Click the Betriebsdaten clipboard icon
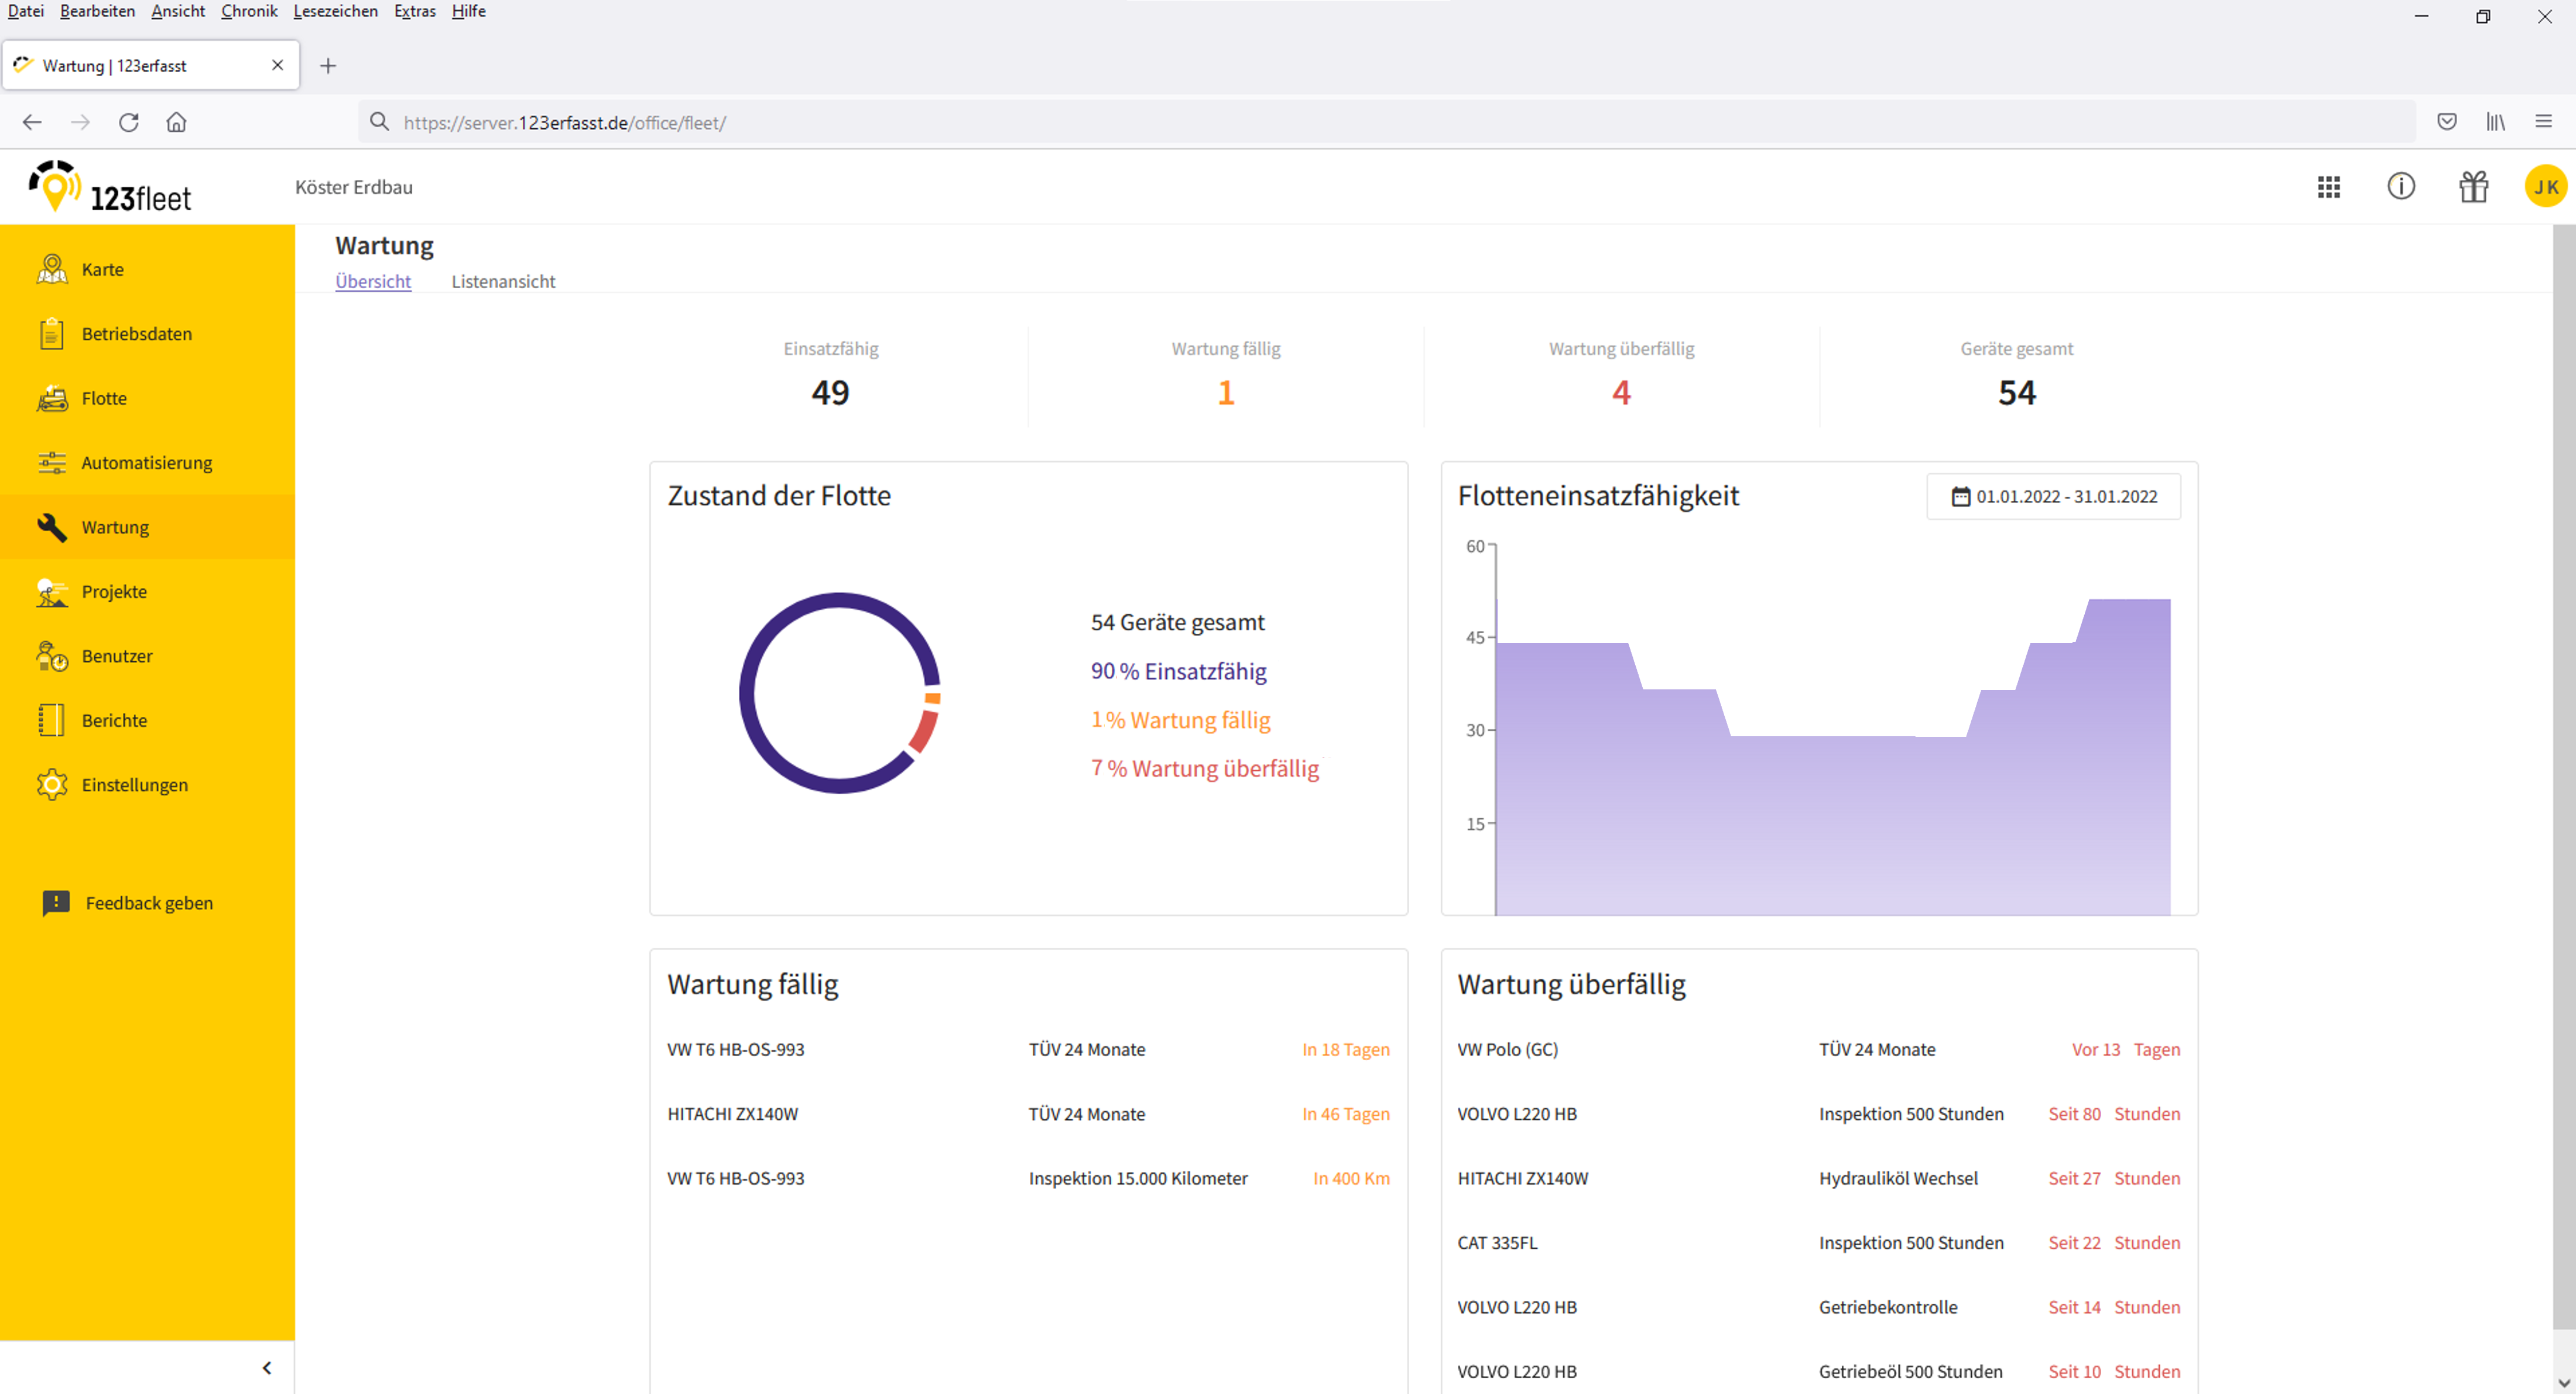 pyautogui.click(x=52, y=333)
